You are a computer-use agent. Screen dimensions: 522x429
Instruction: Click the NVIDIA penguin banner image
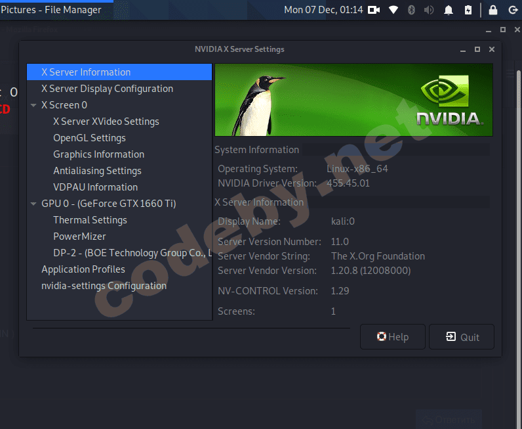click(x=354, y=100)
